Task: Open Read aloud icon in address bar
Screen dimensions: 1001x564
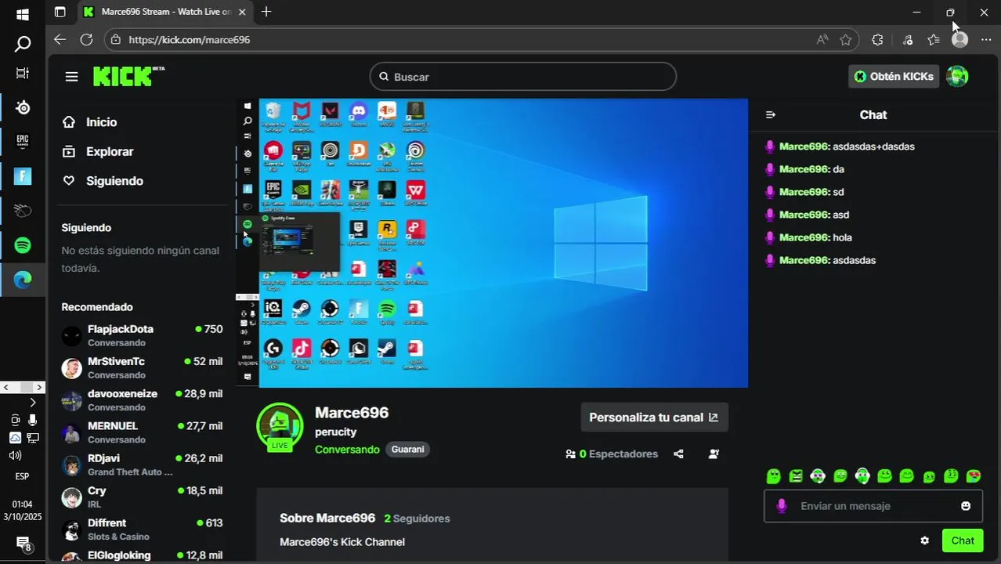Action: tap(822, 39)
